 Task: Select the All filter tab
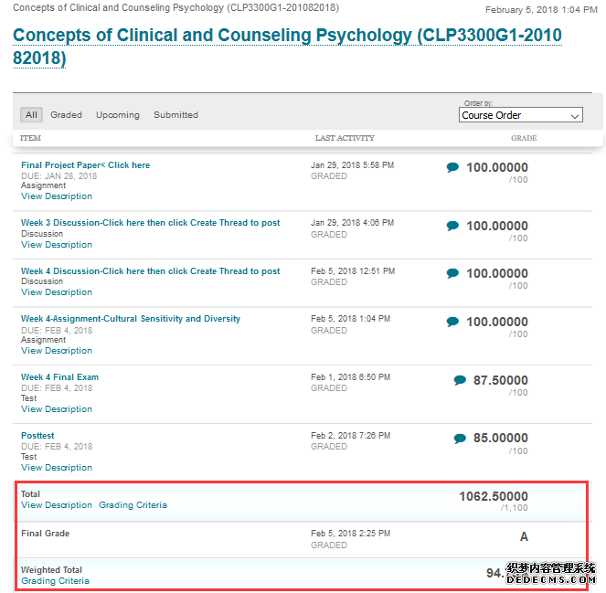(31, 115)
